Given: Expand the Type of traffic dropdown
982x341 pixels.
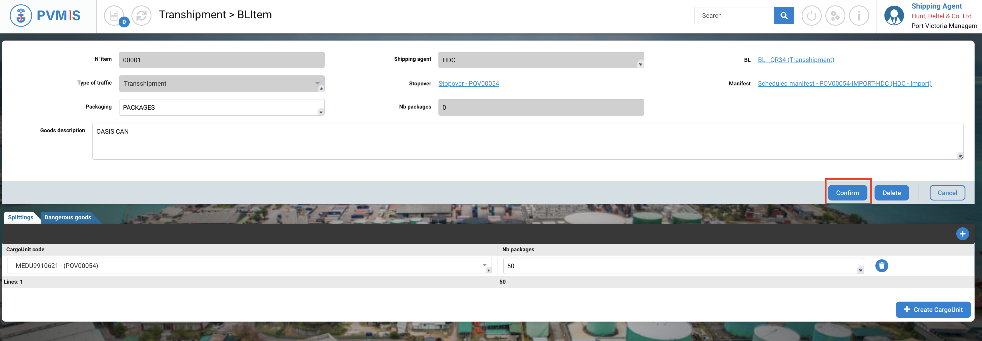Looking at the screenshot, I should coord(317,83).
